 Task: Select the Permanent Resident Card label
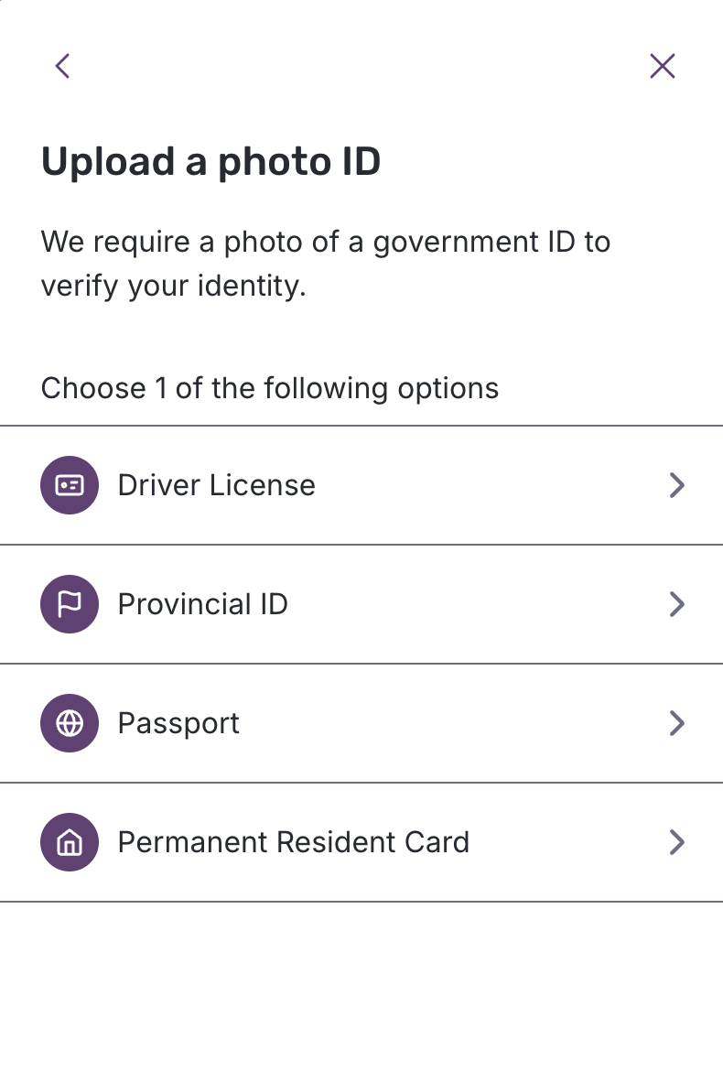pos(293,842)
